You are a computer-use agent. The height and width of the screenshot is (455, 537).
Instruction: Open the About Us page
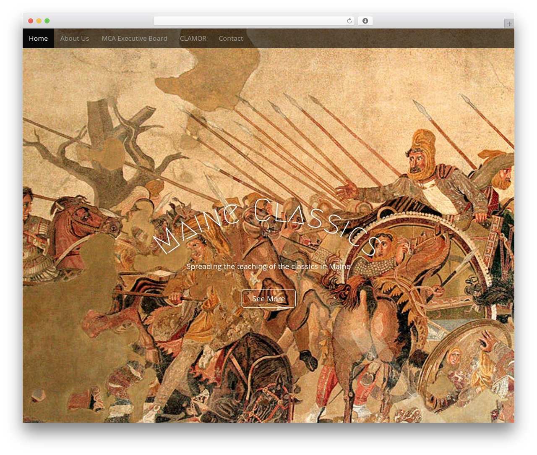(x=75, y=38)
